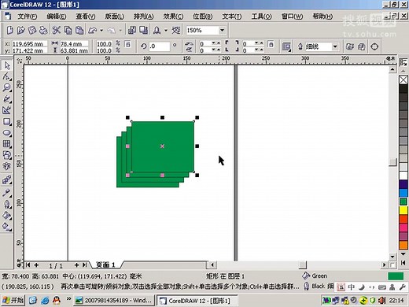This screenshot has width=409, height=307.
Task: Open the 位图(B) menu
Action: tap(202, 17)
